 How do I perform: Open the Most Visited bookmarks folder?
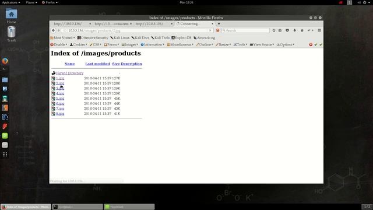tap(62, 38)
